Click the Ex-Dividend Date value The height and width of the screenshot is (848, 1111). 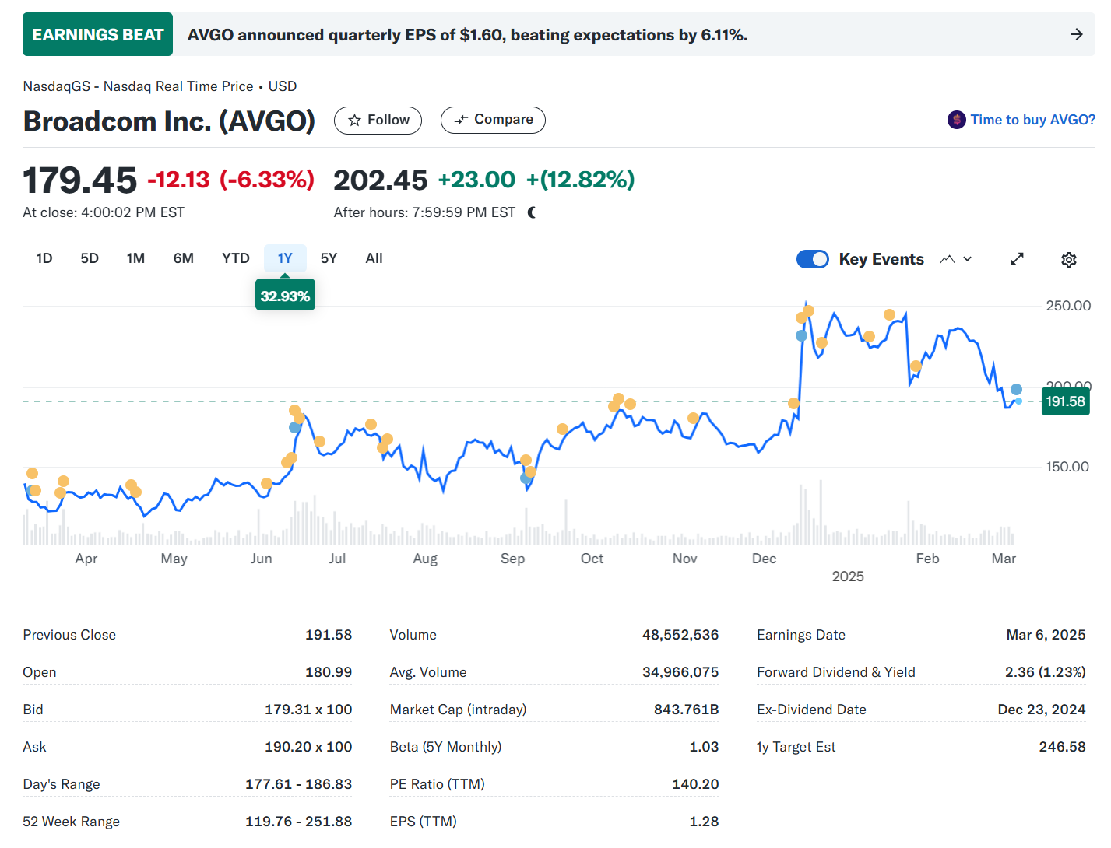[x=1042, y=710]
